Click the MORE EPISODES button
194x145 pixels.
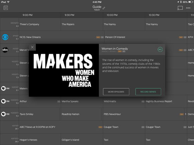pyautogui.click(x=116, y=92)
